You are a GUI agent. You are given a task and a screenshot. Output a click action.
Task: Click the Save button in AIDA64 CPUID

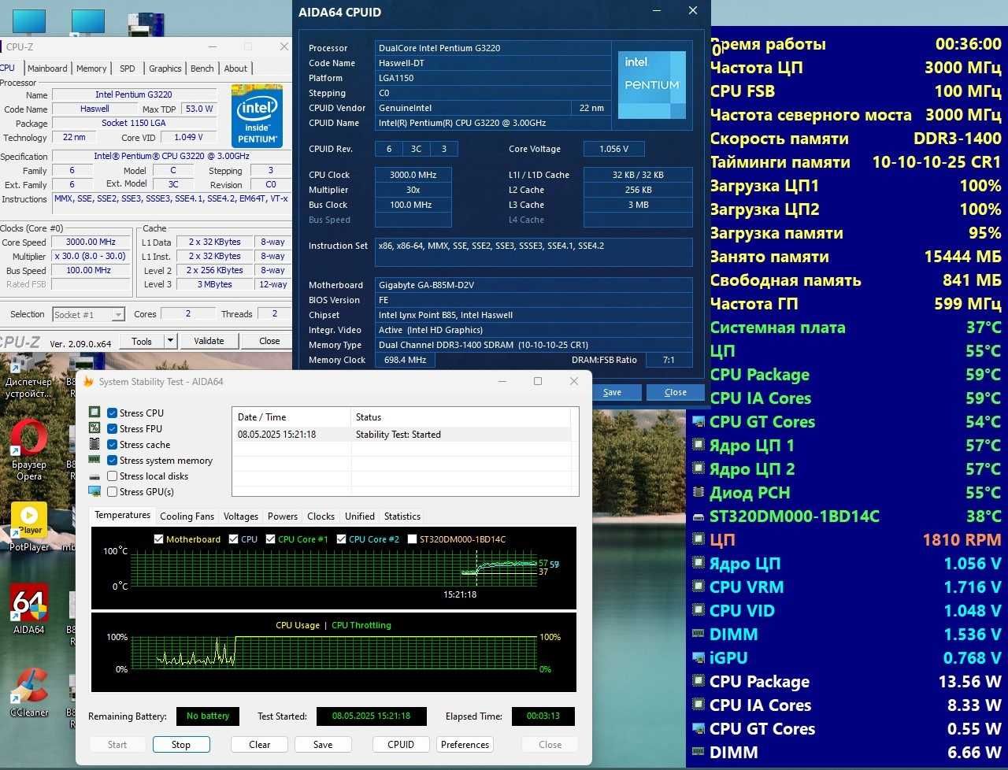point(612,392)
